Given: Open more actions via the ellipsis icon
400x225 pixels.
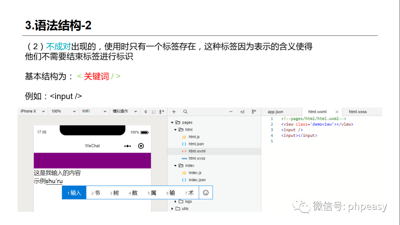Looking at the screenshot, I should click(x=231, y=111).
